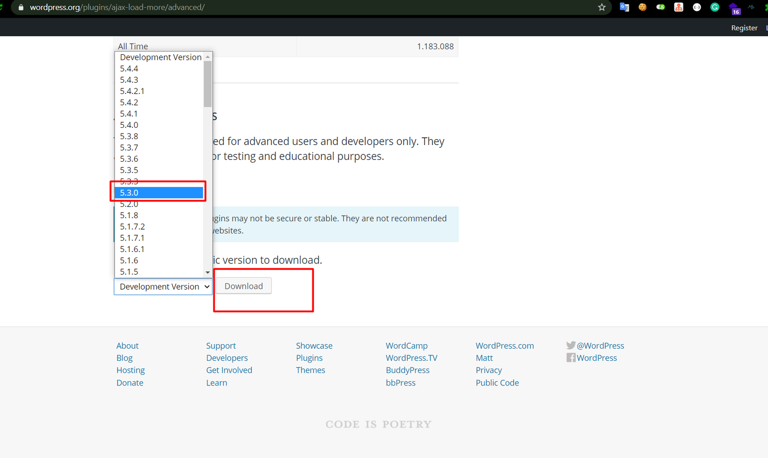This screenshot has width=768, height=458.
Task: Click the version list scroll-down arrow
Action: (x=208, y=272)
